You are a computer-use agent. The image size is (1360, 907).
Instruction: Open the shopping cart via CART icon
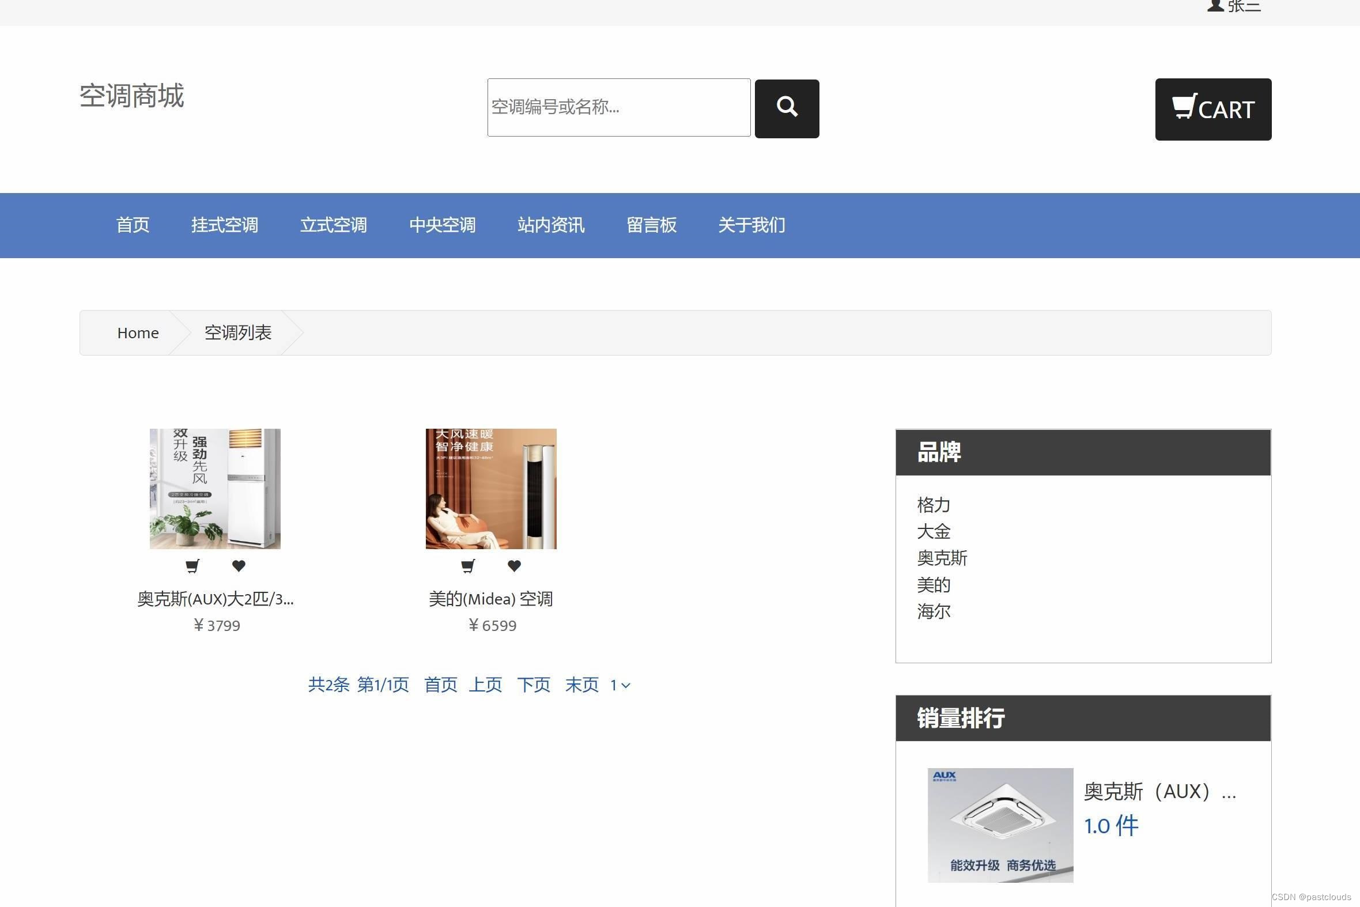(x=1212, y=109)
